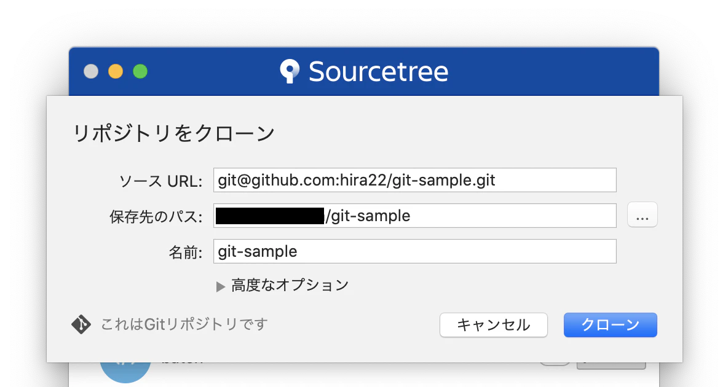Screen dimensions: 728x387
Task: Select the 保存先のパス text field
Action: (414, 215)
